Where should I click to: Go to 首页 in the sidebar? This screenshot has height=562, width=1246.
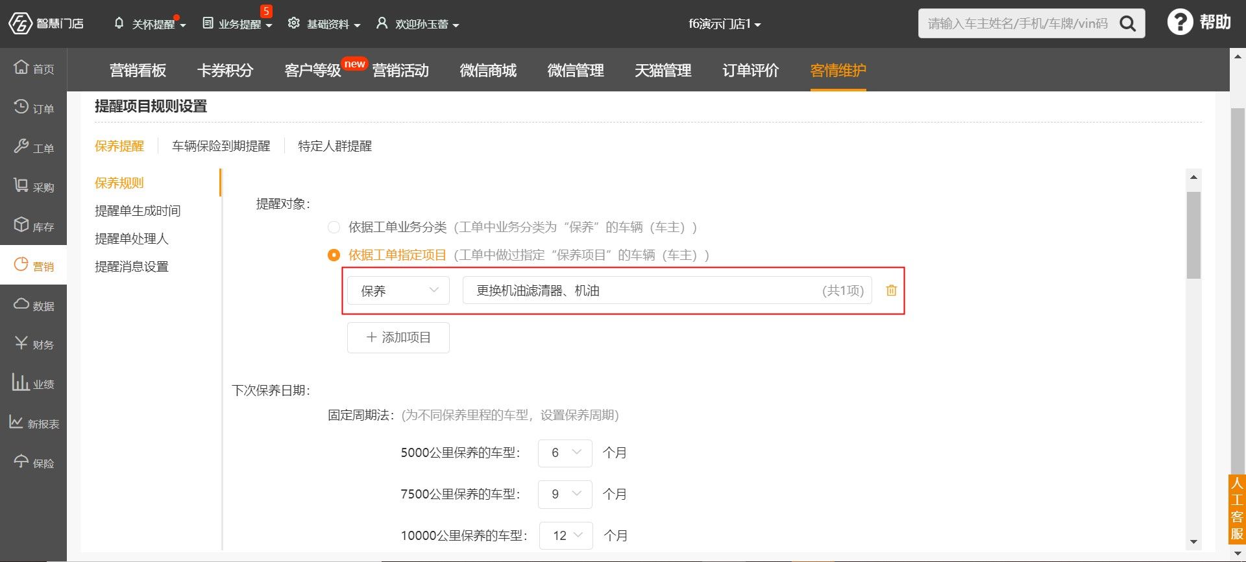(x=34, y=67)
